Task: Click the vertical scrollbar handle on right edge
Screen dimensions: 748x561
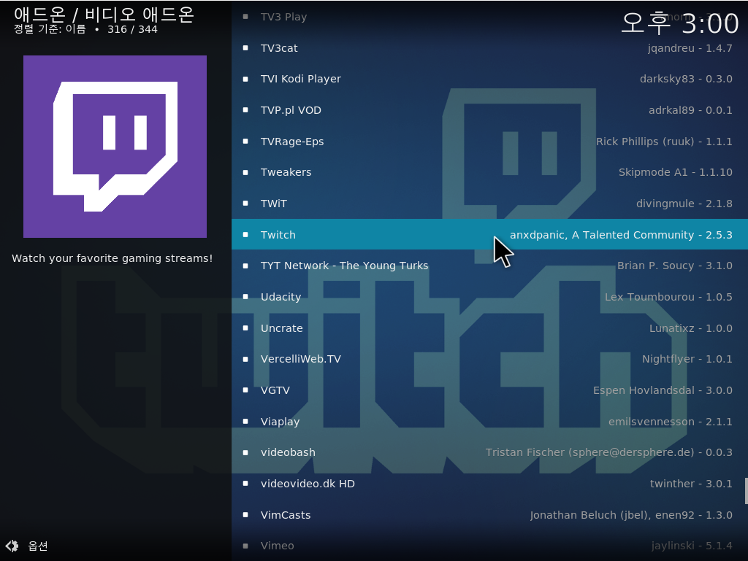Action: (x=746, y=491)
